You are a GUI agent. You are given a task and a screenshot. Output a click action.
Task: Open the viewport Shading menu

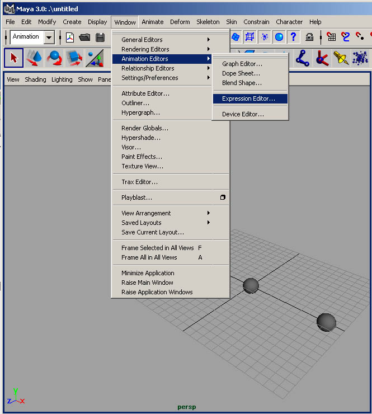pos(35,79)
